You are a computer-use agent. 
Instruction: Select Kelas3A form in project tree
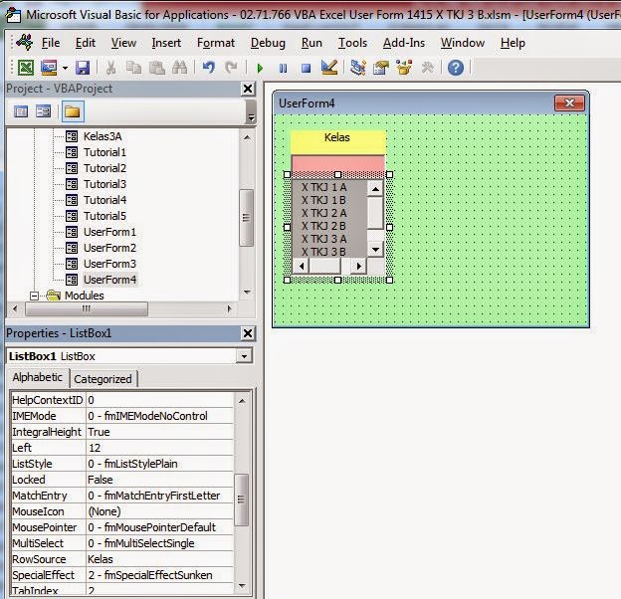103,136
